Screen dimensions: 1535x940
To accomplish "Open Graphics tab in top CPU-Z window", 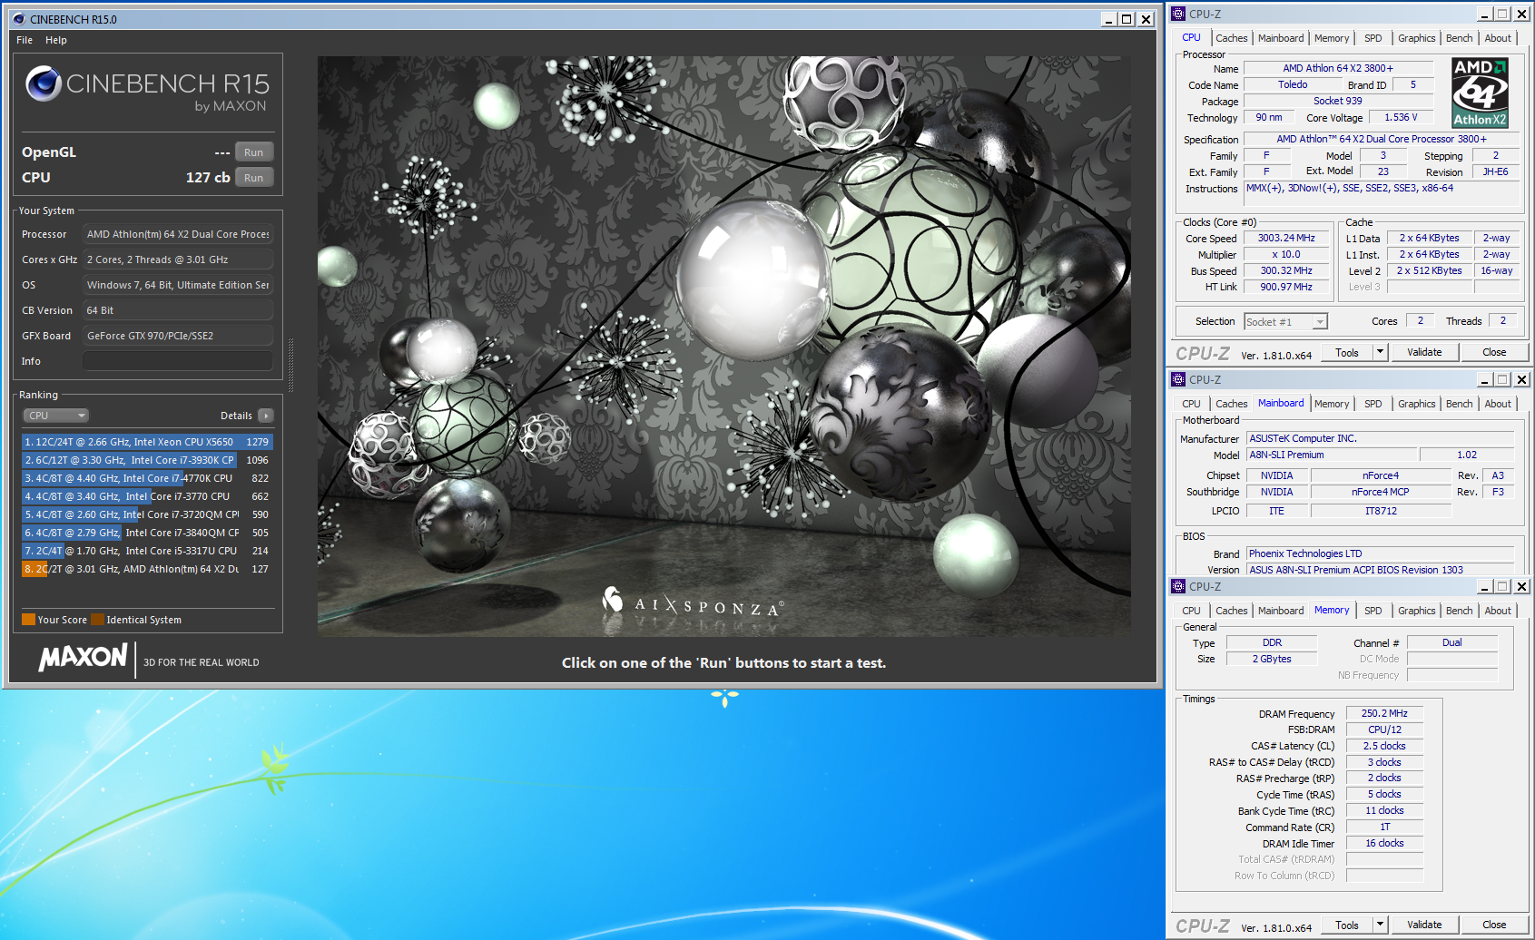I will click(1416, 38).
